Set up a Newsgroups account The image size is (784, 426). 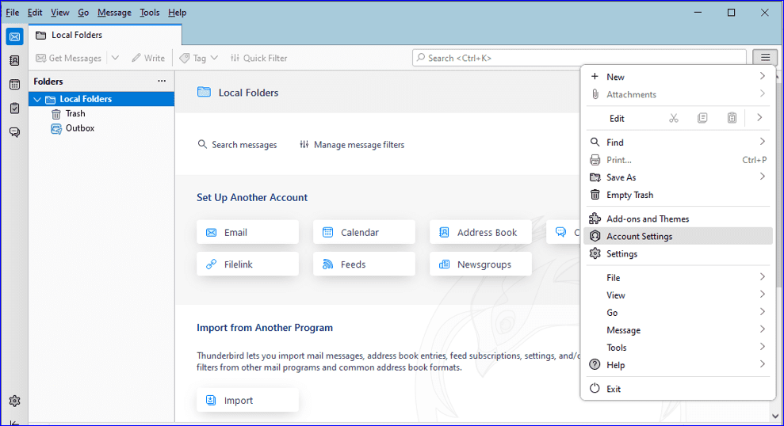[x=480, y=264]
